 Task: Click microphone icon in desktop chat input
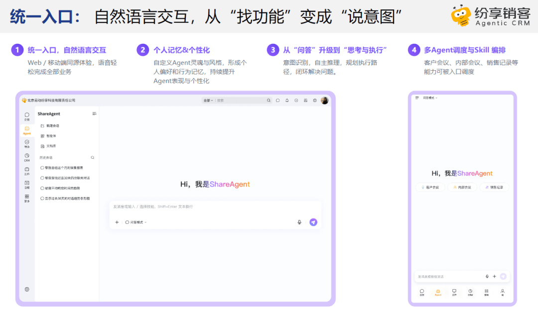click(x=299, y=222)
